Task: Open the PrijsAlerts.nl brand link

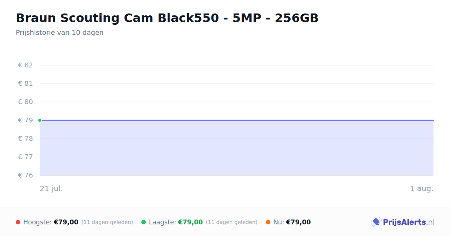Action: pos(403,222)
